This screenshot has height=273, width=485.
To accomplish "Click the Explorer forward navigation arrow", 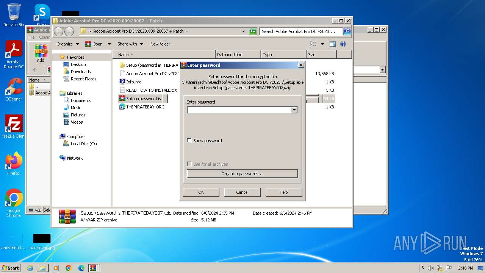I will point(69,31).
